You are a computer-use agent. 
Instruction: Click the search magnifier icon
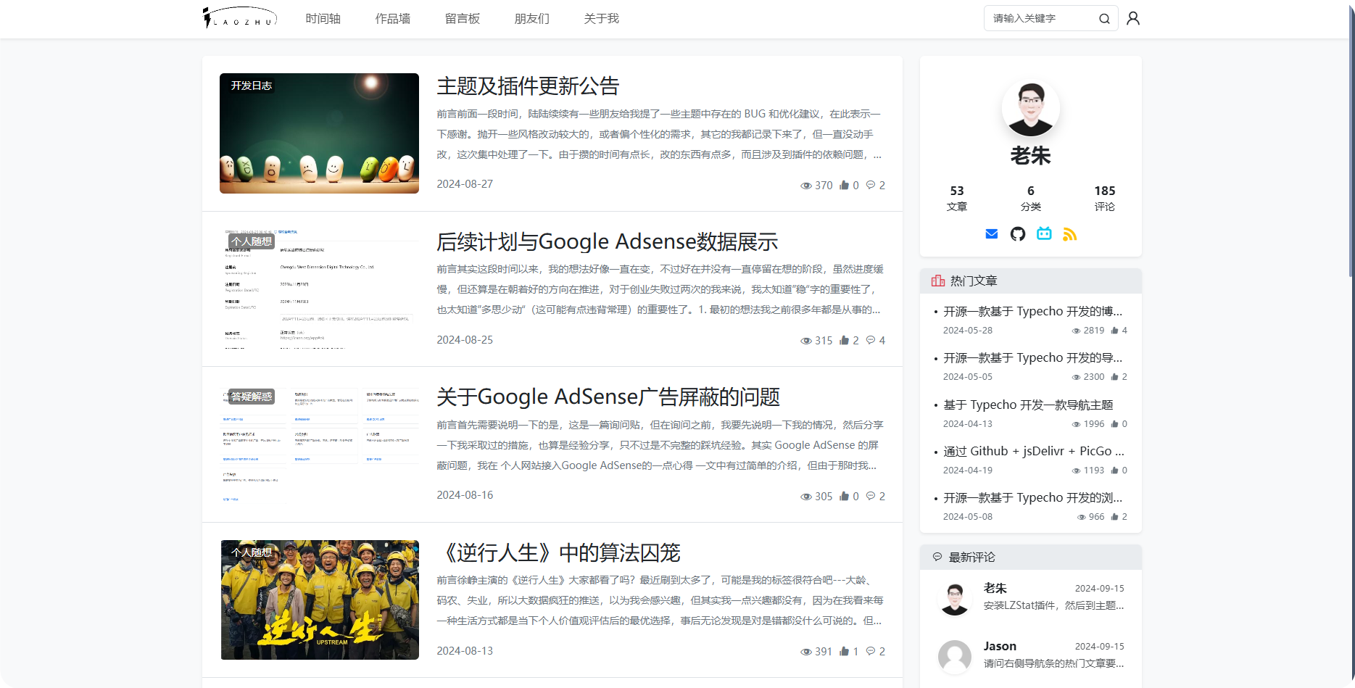1103,19
